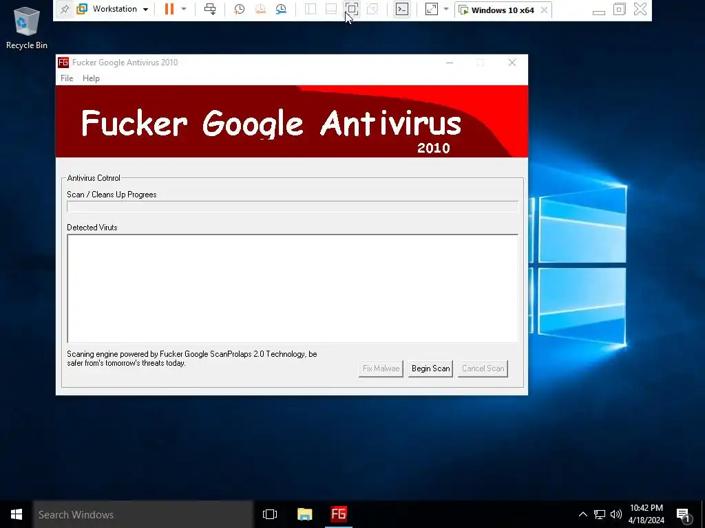Viewport: 705px width, 528px height.
Task: Enter full screen mode icon
Action: pos(352,9)
